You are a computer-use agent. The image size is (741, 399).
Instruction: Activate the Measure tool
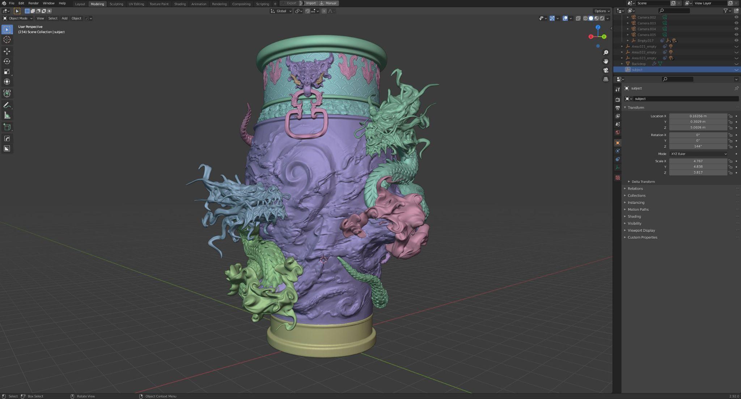(x=7, y=115)
